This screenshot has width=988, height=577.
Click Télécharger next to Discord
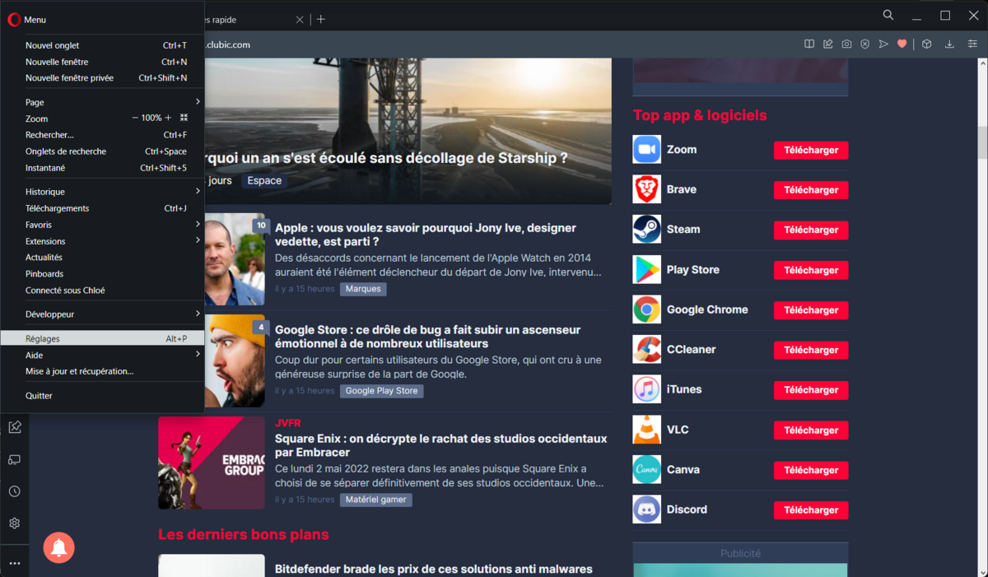(x=811, y=510)
